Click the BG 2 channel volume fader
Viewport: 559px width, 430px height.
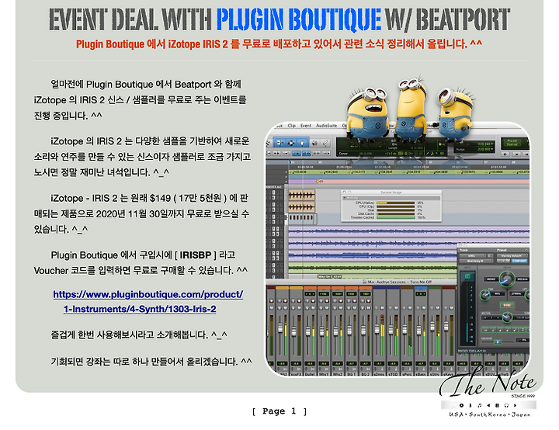click(x=363, y=330)
